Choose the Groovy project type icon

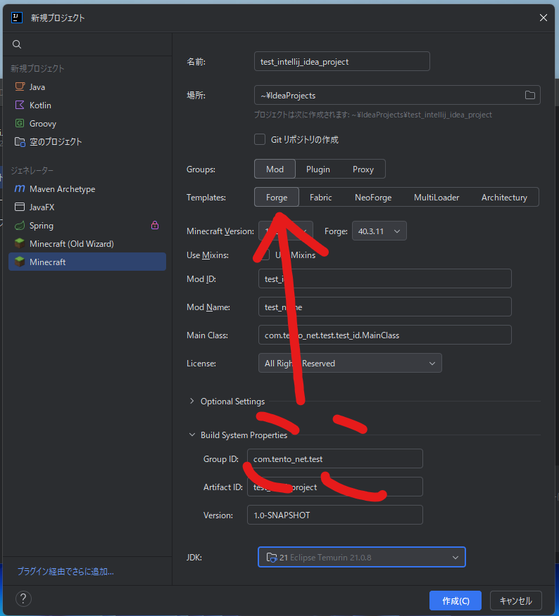click(x=20, y=124)
